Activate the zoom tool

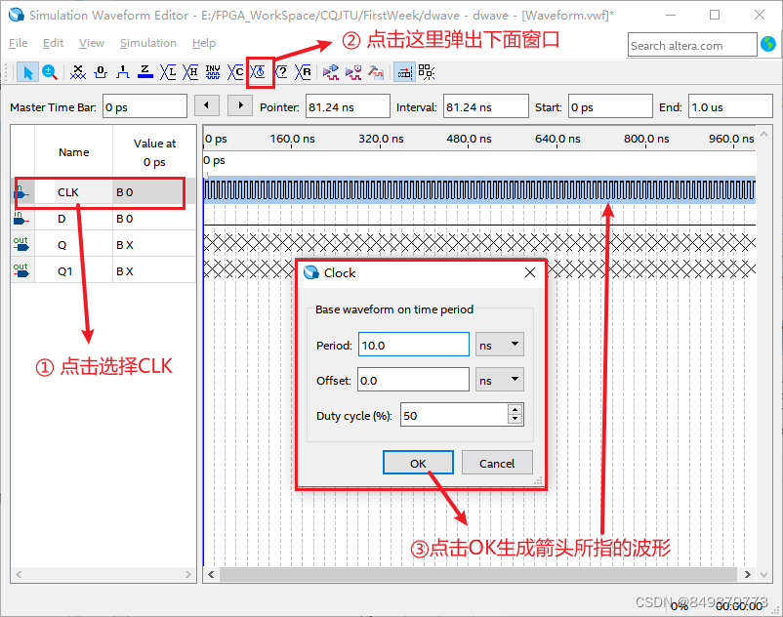click(x=50, y=72)
